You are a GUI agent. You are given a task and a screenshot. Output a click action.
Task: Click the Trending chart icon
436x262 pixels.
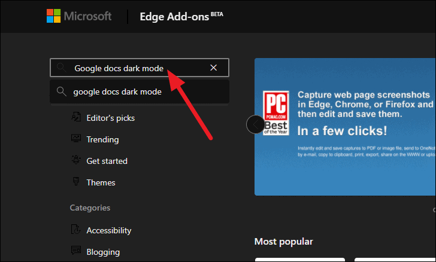(75, 138)
